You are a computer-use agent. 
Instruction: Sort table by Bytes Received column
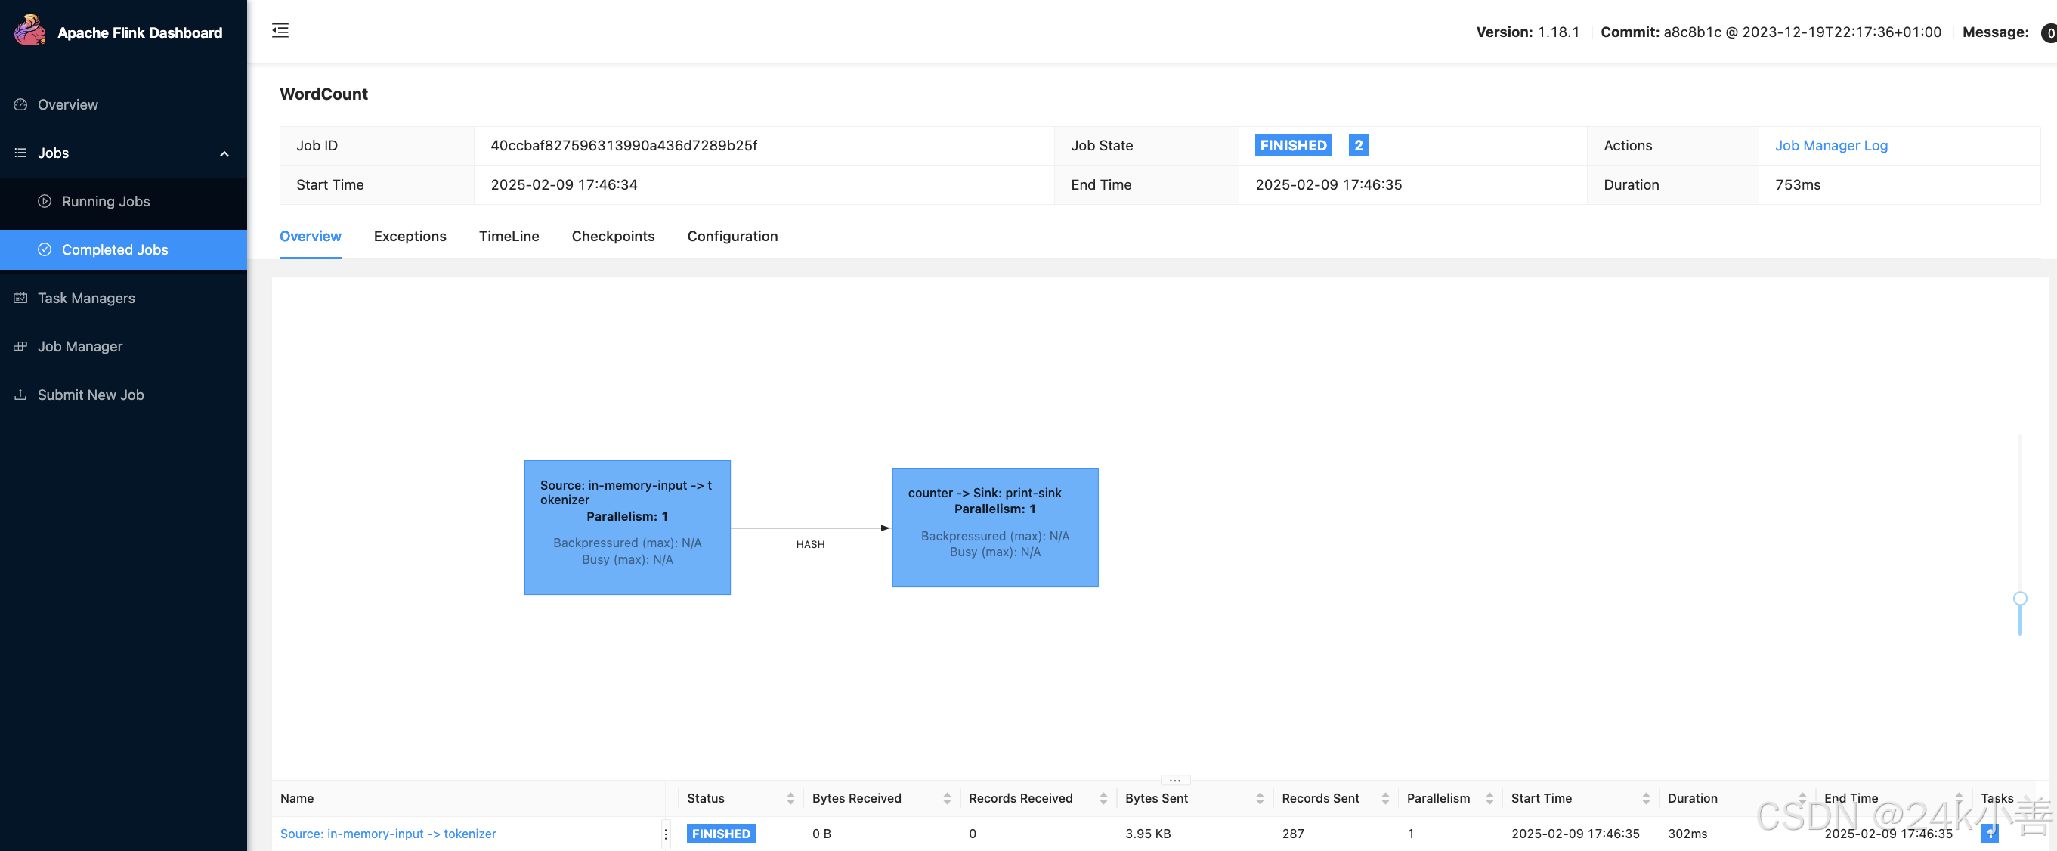coord(946,798)
